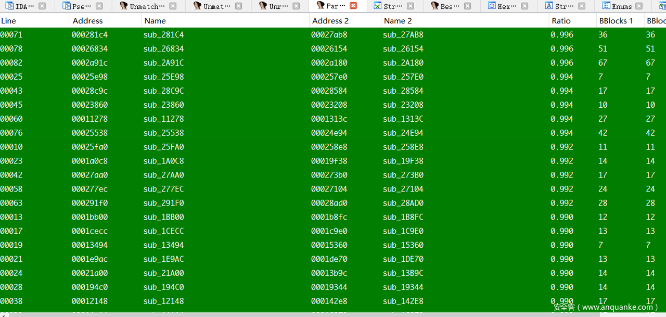Viewport: 666px width, 317px height.
Task: Click the IDA View tab icon
Action: click(9, 6)
